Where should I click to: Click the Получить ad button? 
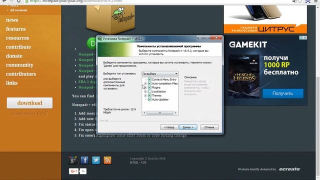coord(282,93)
